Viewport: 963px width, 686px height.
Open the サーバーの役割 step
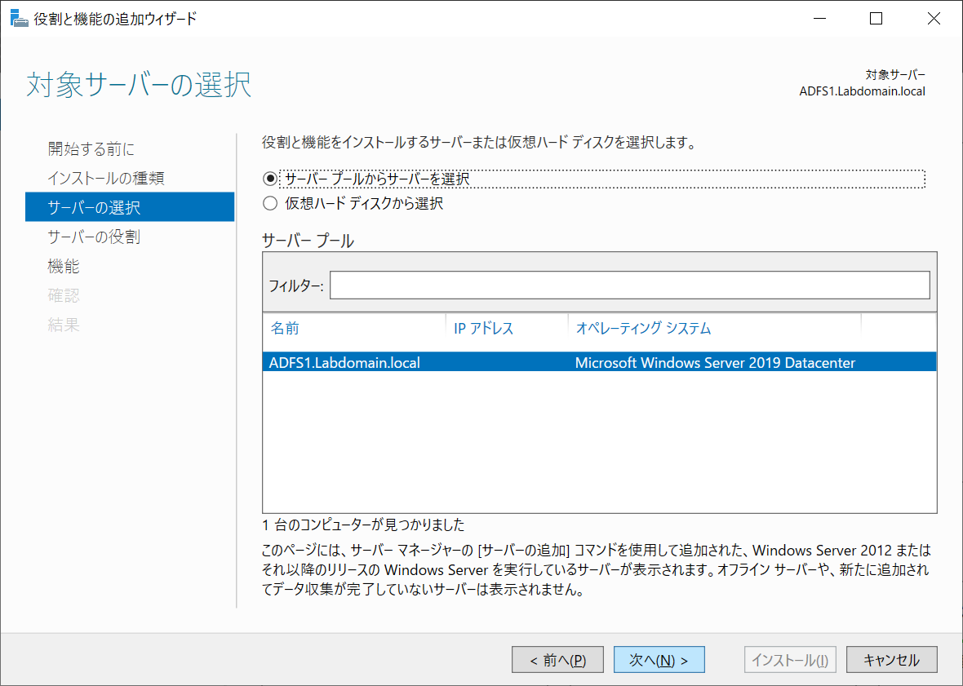(93, 237)
